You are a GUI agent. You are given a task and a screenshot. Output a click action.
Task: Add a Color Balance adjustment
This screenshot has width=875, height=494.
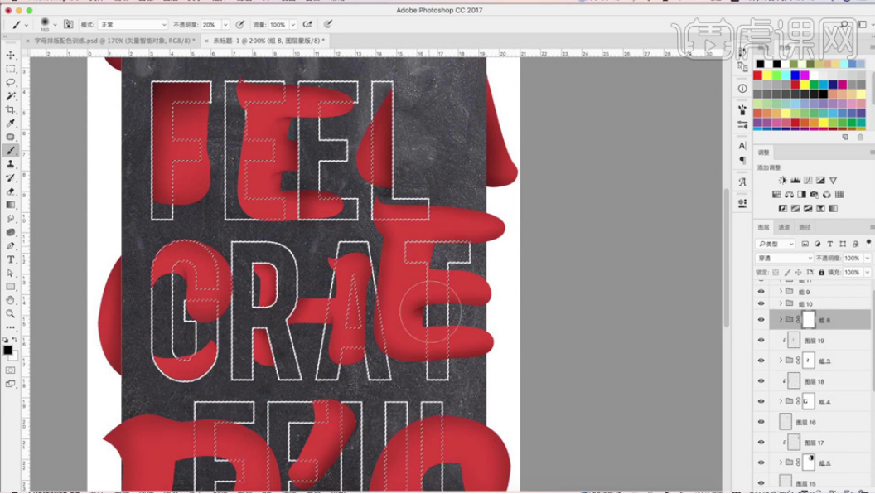789,194
